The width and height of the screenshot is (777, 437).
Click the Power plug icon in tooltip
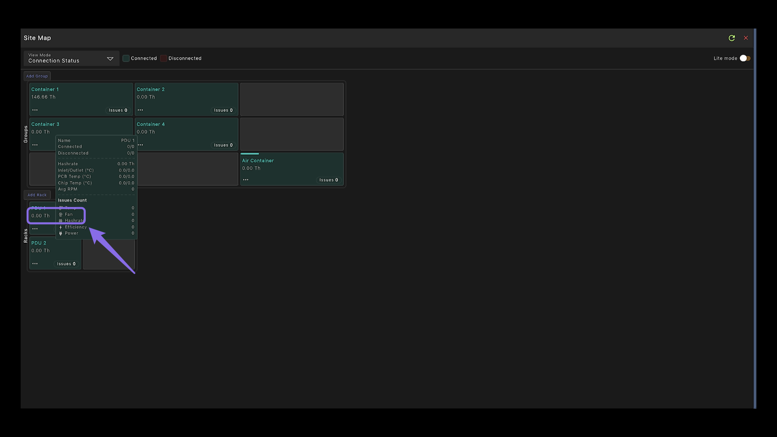click(x=61, y=233)
